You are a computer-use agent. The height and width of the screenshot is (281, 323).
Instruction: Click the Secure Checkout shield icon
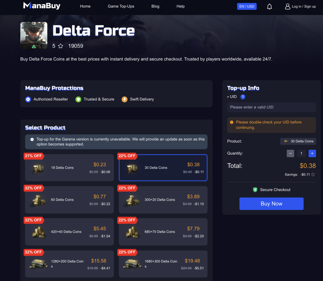coord(255,190)
